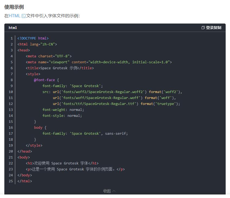Collapse the code block via 收起

107,191
